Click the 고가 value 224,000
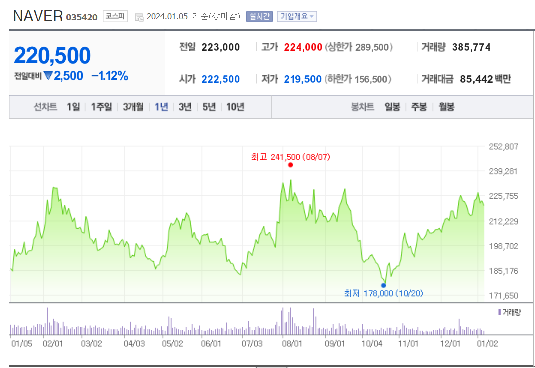 tap(303, 47)
